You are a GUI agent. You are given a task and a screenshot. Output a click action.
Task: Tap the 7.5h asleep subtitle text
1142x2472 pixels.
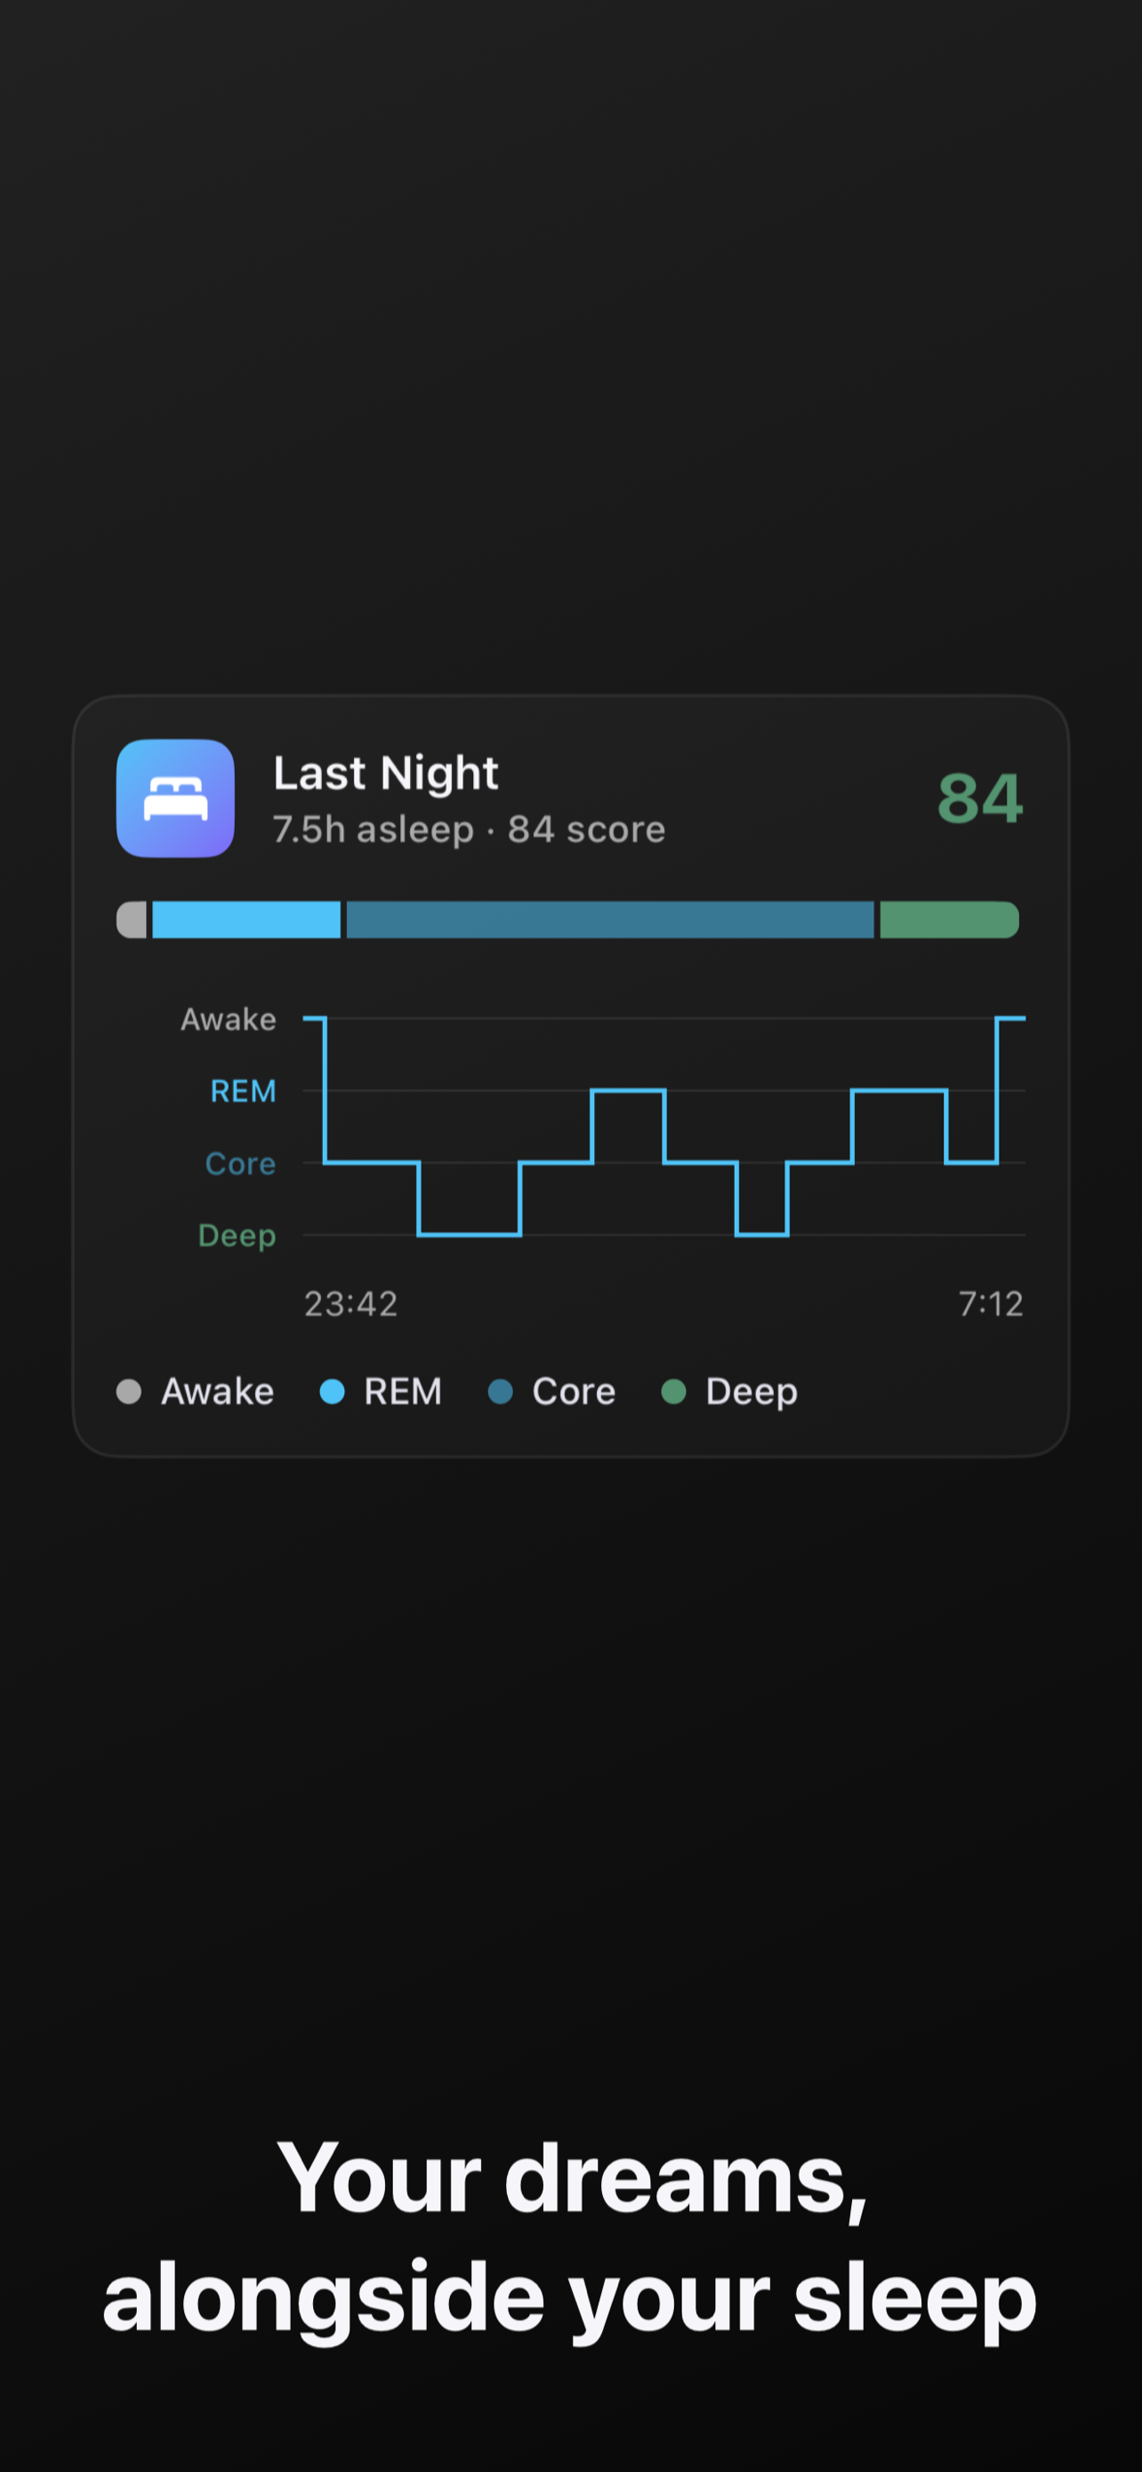click(x=373, y=829)
